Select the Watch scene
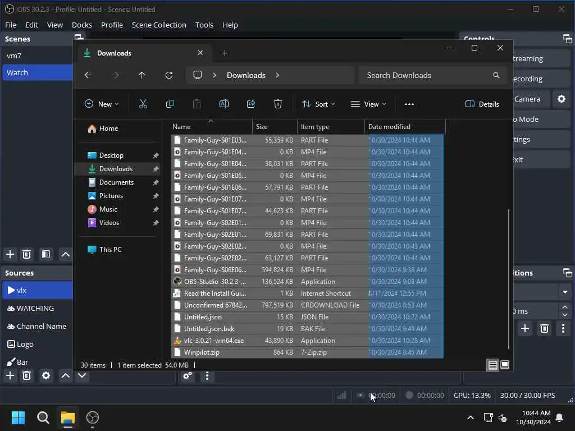This screenshot has height=431, width=575. [x=38, y=72]
